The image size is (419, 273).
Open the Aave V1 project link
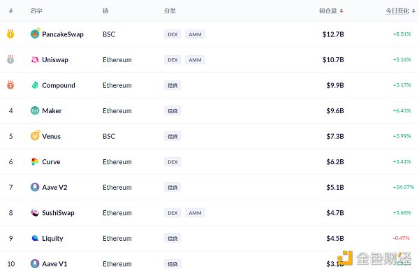pos(54,264)
